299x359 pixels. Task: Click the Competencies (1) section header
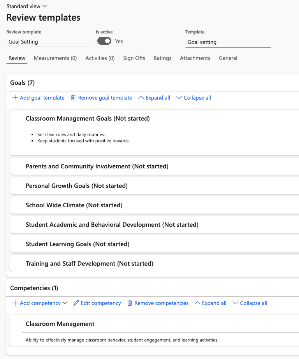(x=34, y=288)
